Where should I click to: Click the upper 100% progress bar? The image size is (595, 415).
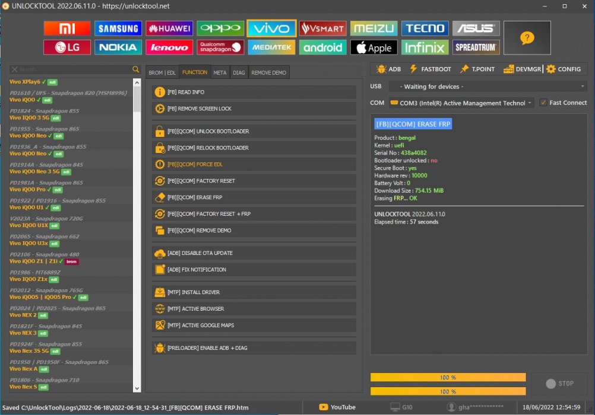[448, 378]
